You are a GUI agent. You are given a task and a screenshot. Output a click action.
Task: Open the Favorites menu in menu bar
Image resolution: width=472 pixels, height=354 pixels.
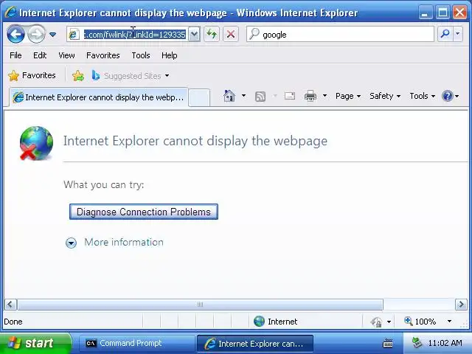(103, 55)
